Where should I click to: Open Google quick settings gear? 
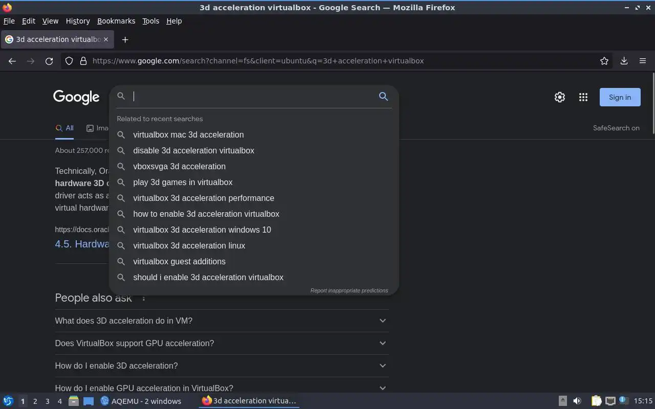(x=560, y=97)
